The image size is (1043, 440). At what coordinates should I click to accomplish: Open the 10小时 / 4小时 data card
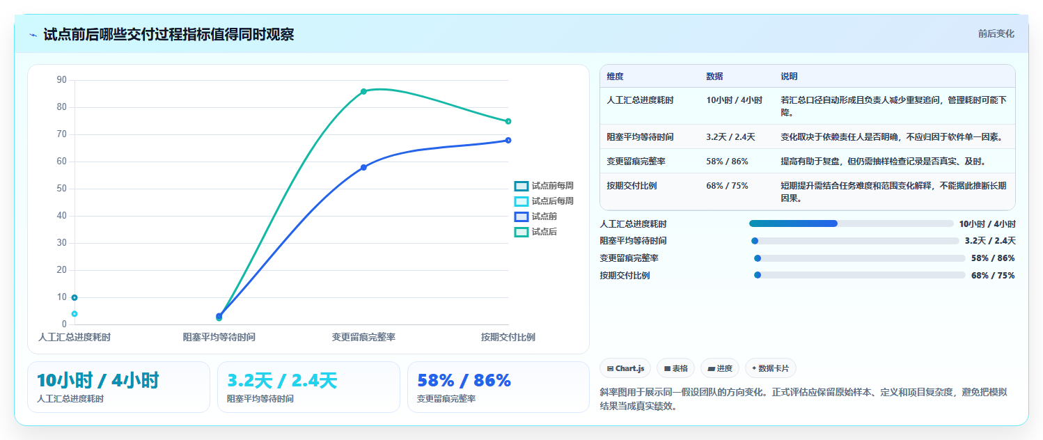click(118, 387)
